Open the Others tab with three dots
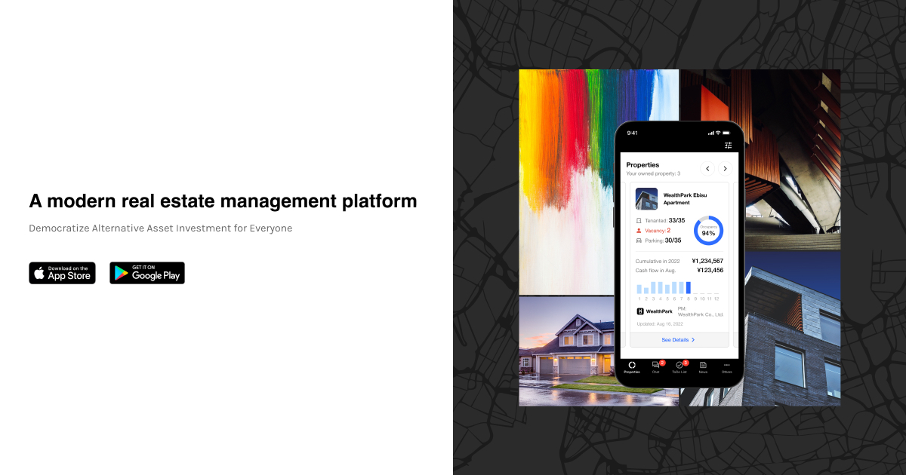Image resolution: width=906 pixels, height=475 pixels. tap(726, 366)
